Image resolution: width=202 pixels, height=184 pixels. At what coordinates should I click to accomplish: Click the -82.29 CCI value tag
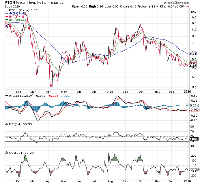pyautogui.click(x=194, y=170)
